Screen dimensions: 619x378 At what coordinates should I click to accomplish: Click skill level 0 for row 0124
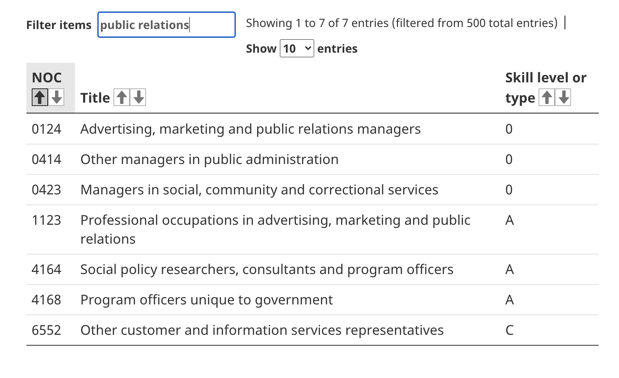tap(509, 129)
